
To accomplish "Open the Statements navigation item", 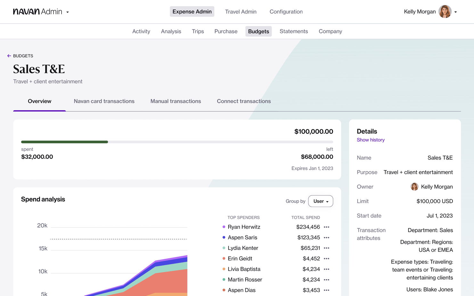I will click(x=293, y=31).
